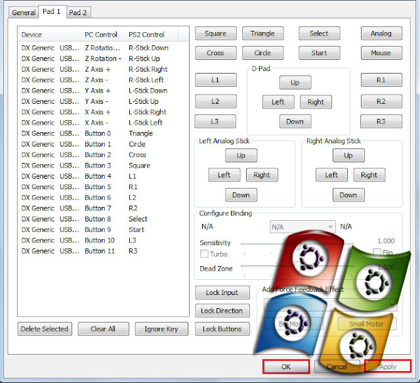420x383 pixels.
Task: Select the Pad 1 tab
Action: click(52, 12)
